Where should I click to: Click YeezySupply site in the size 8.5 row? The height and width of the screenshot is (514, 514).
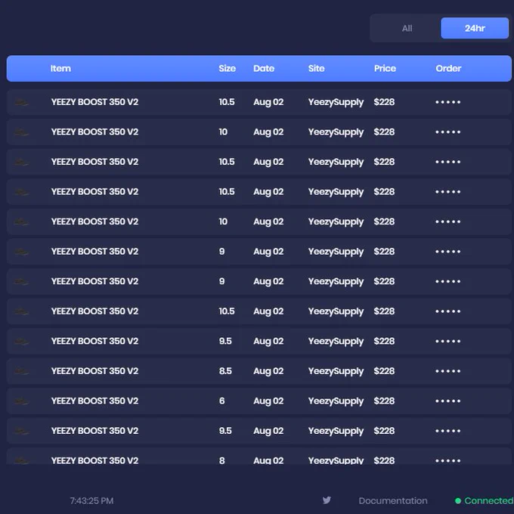coord(336,372)
